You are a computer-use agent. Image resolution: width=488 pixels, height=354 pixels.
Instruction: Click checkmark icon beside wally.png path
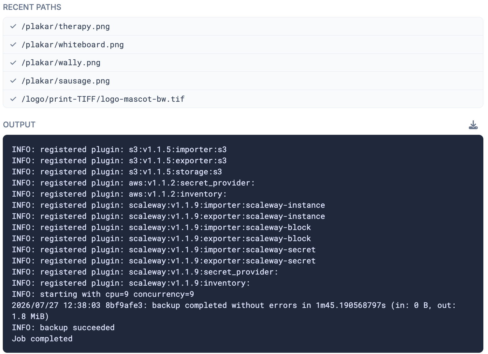pos(13,63)
